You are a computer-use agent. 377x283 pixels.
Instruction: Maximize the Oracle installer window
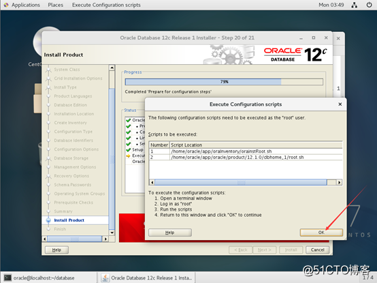coord(314,38)
